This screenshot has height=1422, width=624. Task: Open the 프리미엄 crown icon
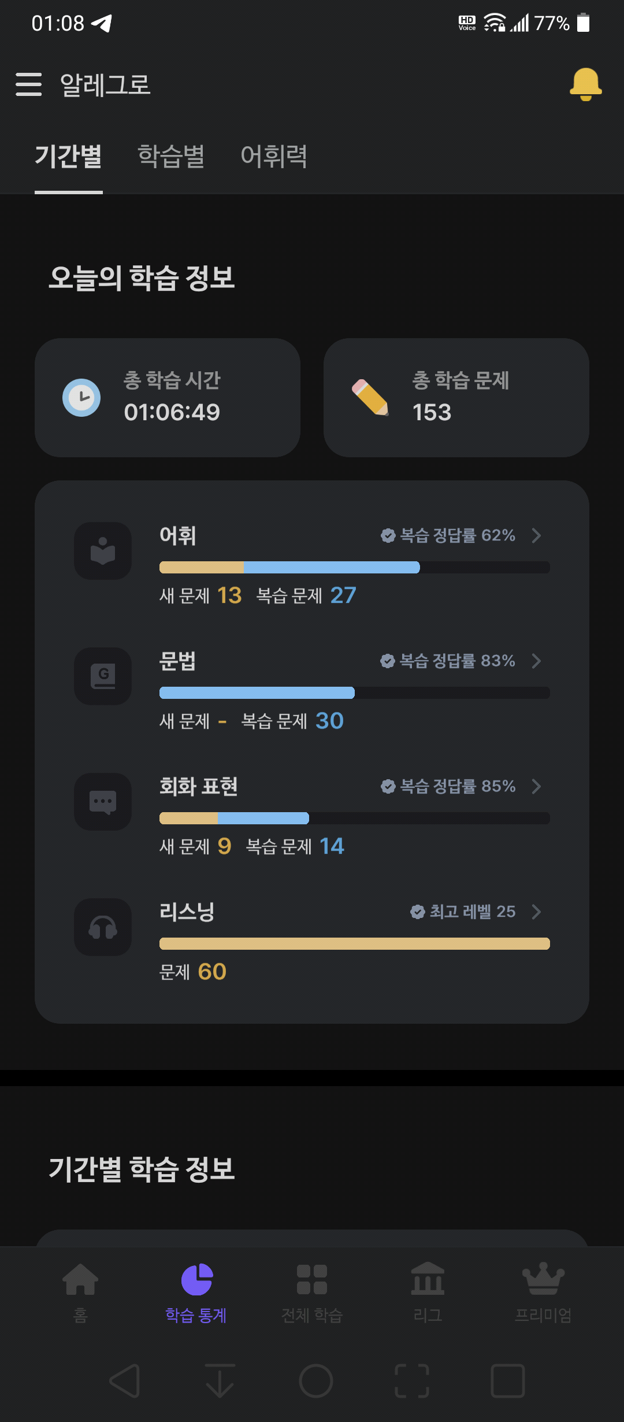pos(543,1279)
